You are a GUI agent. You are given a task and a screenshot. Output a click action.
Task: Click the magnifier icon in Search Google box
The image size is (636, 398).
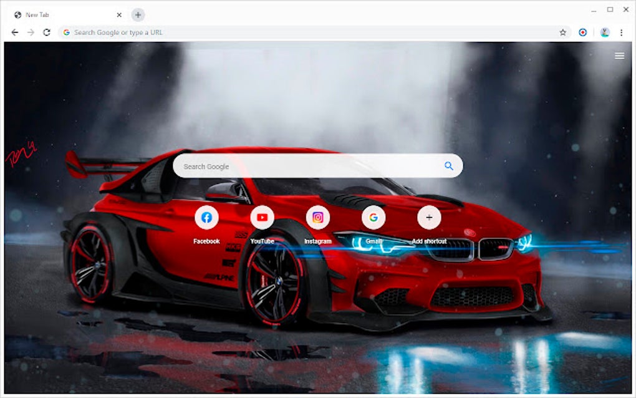point(448,166)
